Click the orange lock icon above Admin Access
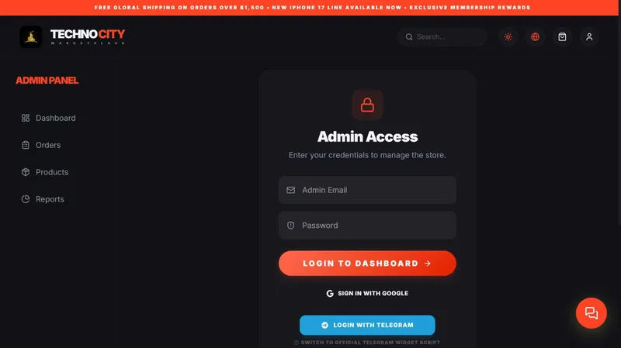 pyautogui.click(x=367, y=105)
